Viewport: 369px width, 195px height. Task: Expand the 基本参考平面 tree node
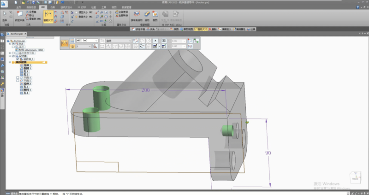click(x=10, y=53)
